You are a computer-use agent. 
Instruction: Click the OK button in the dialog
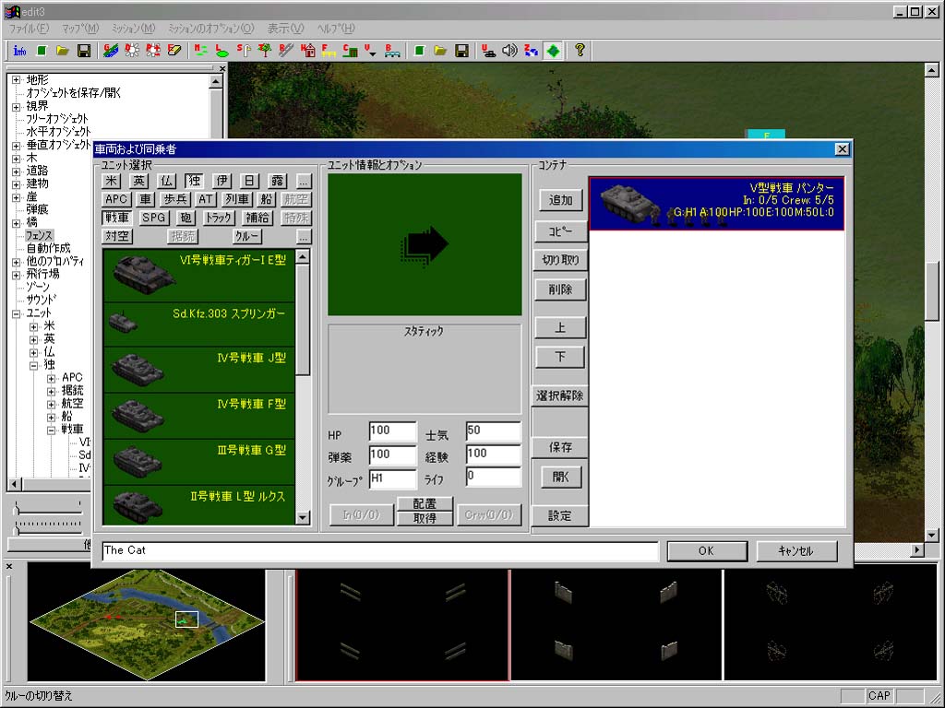pos(706,551)
